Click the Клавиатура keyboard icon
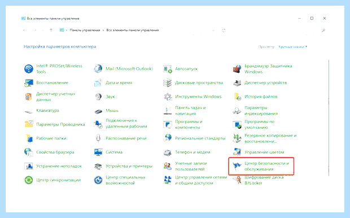 [x=29, y=111]
